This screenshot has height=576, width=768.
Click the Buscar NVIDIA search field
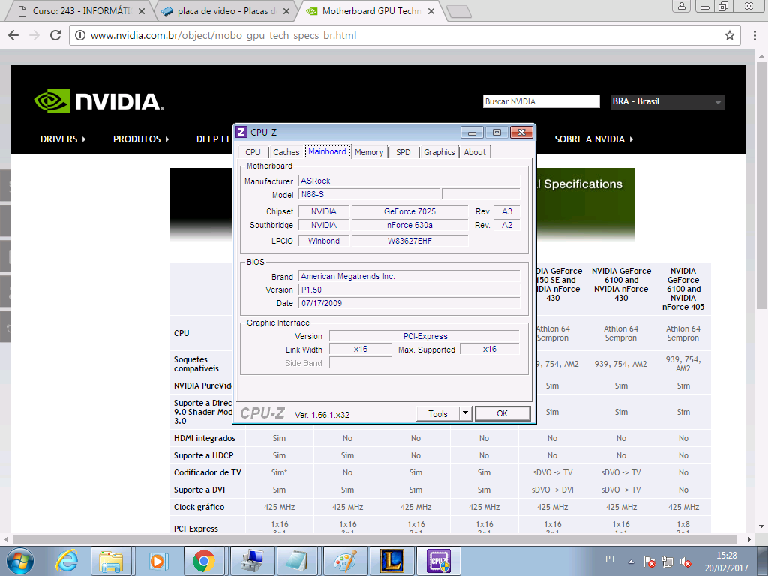click(541, 101)
